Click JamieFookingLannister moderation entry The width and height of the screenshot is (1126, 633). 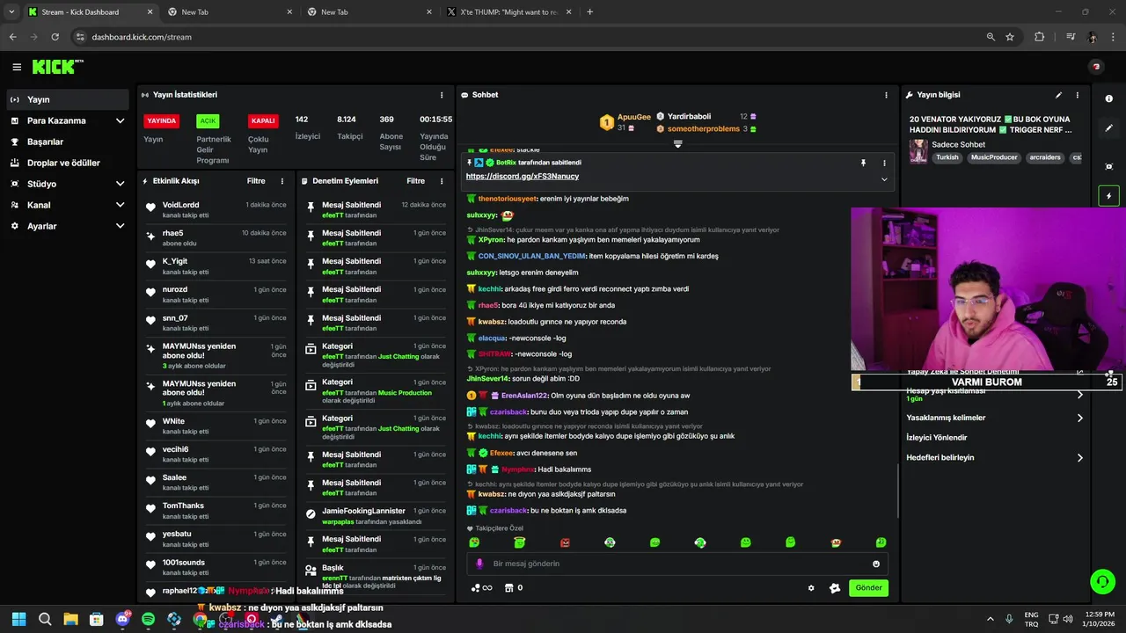tap(377, 515)
